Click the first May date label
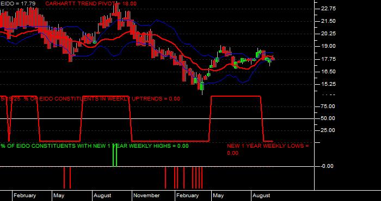The width and height of the screenshot is (381, 201). coord(59,196)
